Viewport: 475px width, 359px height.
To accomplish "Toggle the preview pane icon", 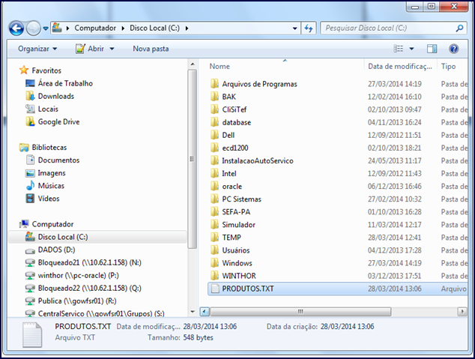I will point(432,49).
